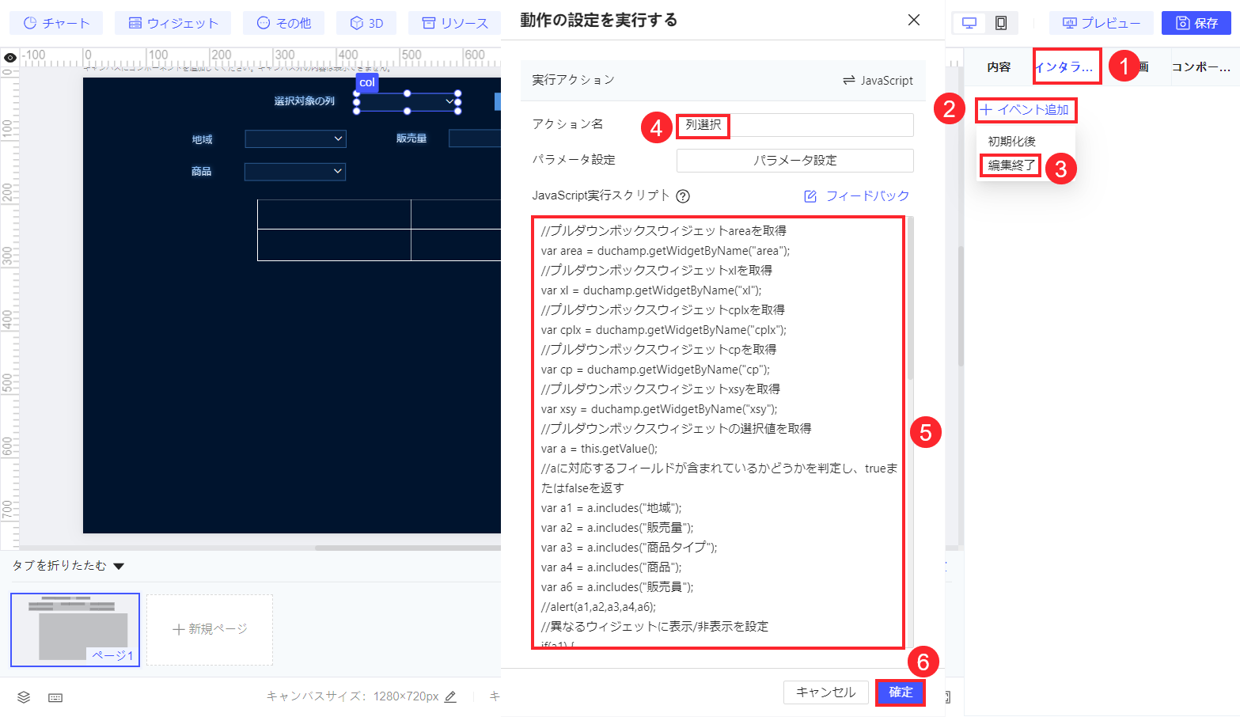The height and width of the screenshot is (717, 1240).
Task: Open the keyboard shortcuts icon
Action: (x=55, y=697)
